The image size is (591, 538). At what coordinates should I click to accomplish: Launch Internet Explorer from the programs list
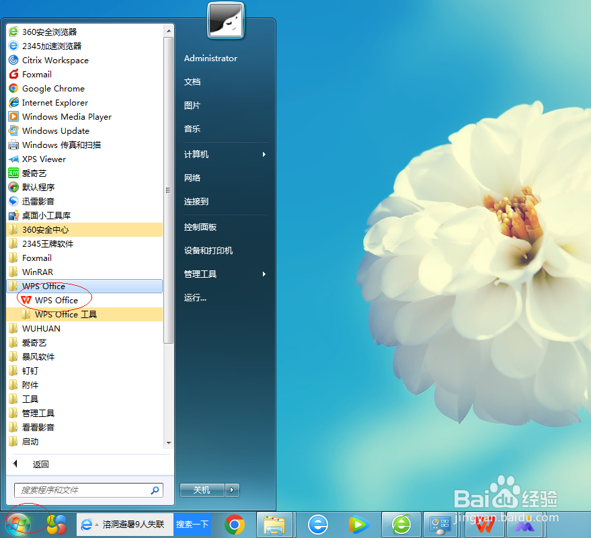(x=85, y=102)
